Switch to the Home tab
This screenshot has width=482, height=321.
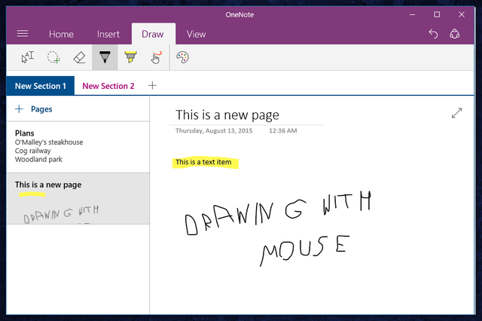coord(61,34)
